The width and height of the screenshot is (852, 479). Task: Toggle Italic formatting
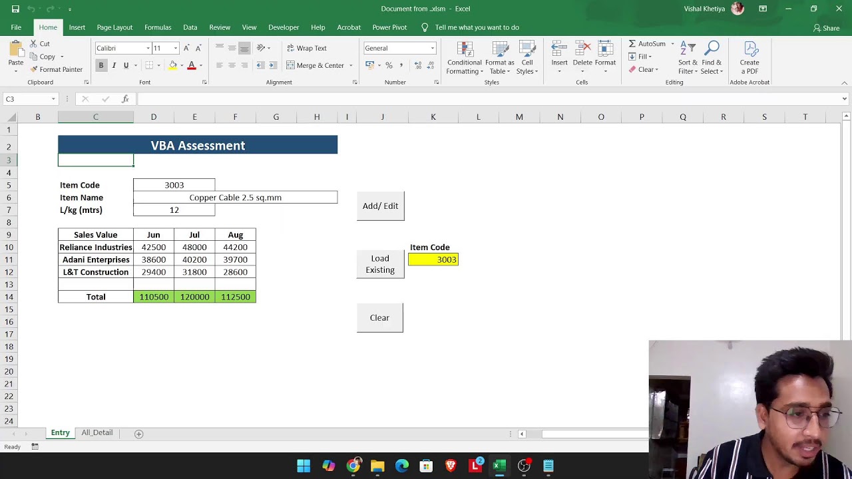coord(114,65)
